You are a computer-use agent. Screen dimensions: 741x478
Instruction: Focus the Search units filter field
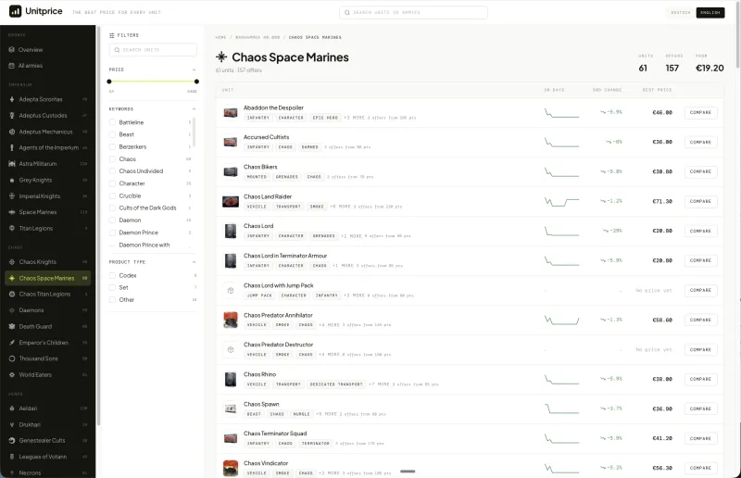(x=153, y=50)
